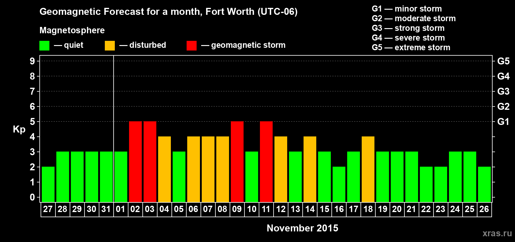Click the date label 30

click(x=91, y=209)
